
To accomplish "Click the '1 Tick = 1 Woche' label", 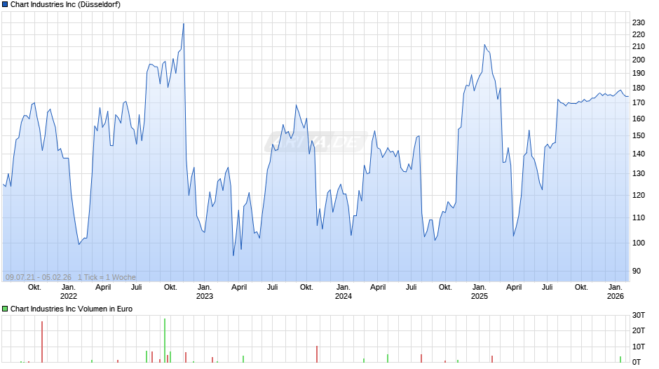I will point(107,277).
